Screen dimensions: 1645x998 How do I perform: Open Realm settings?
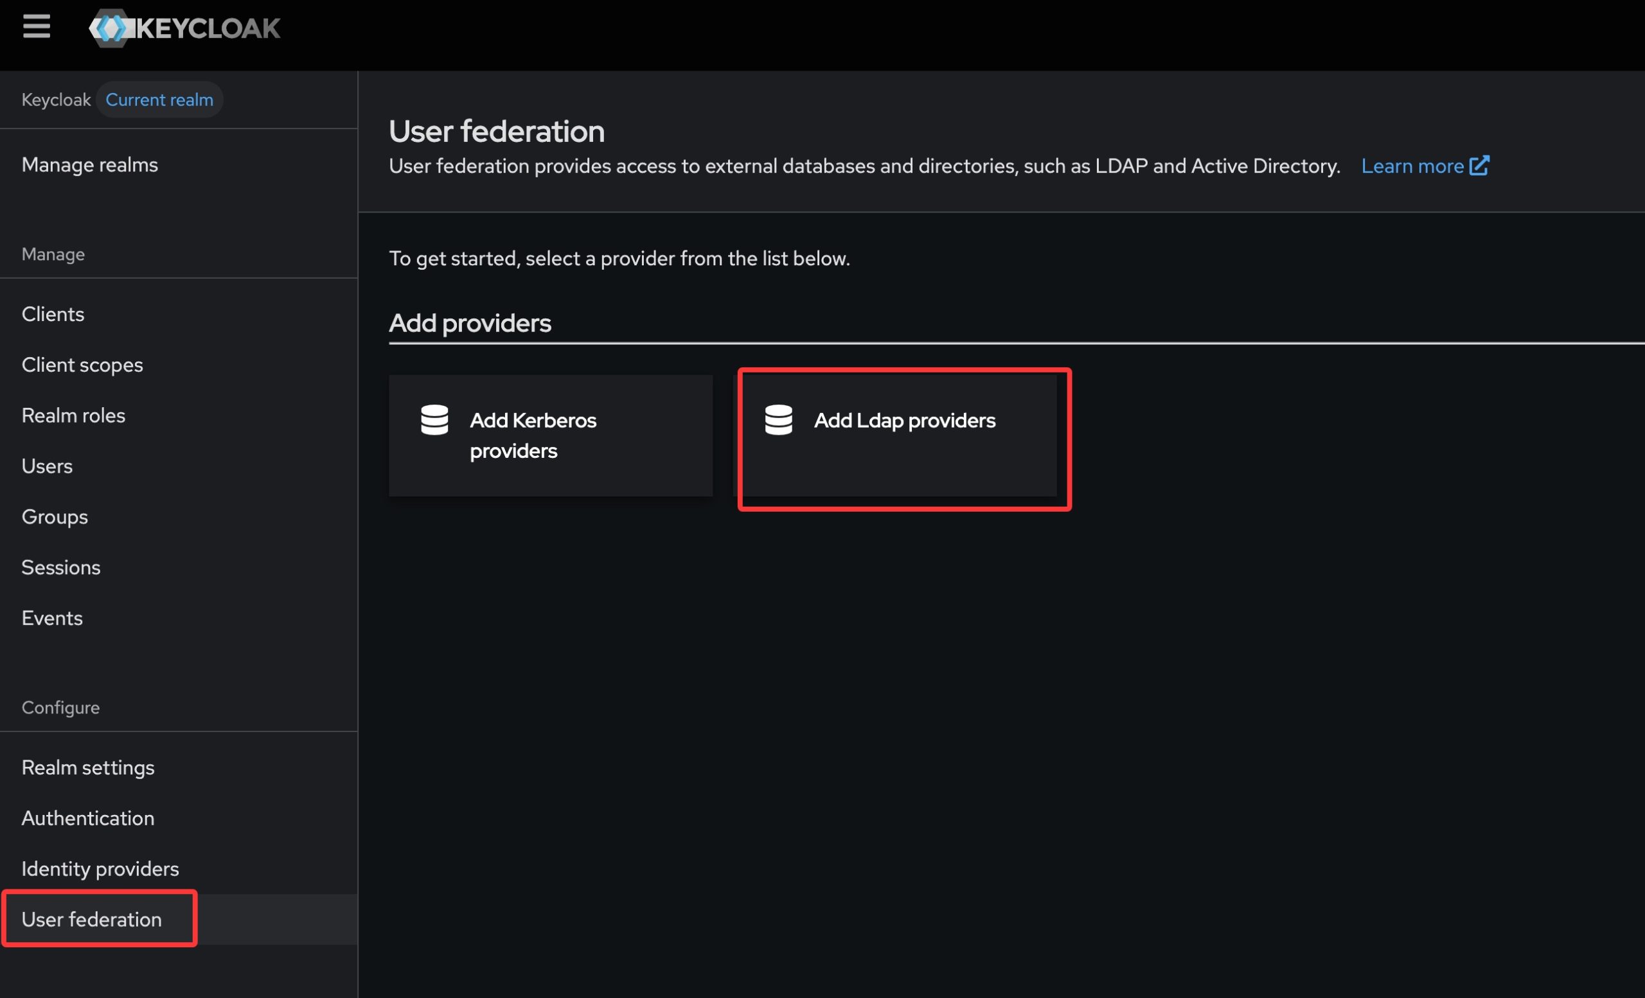point(179,768)
